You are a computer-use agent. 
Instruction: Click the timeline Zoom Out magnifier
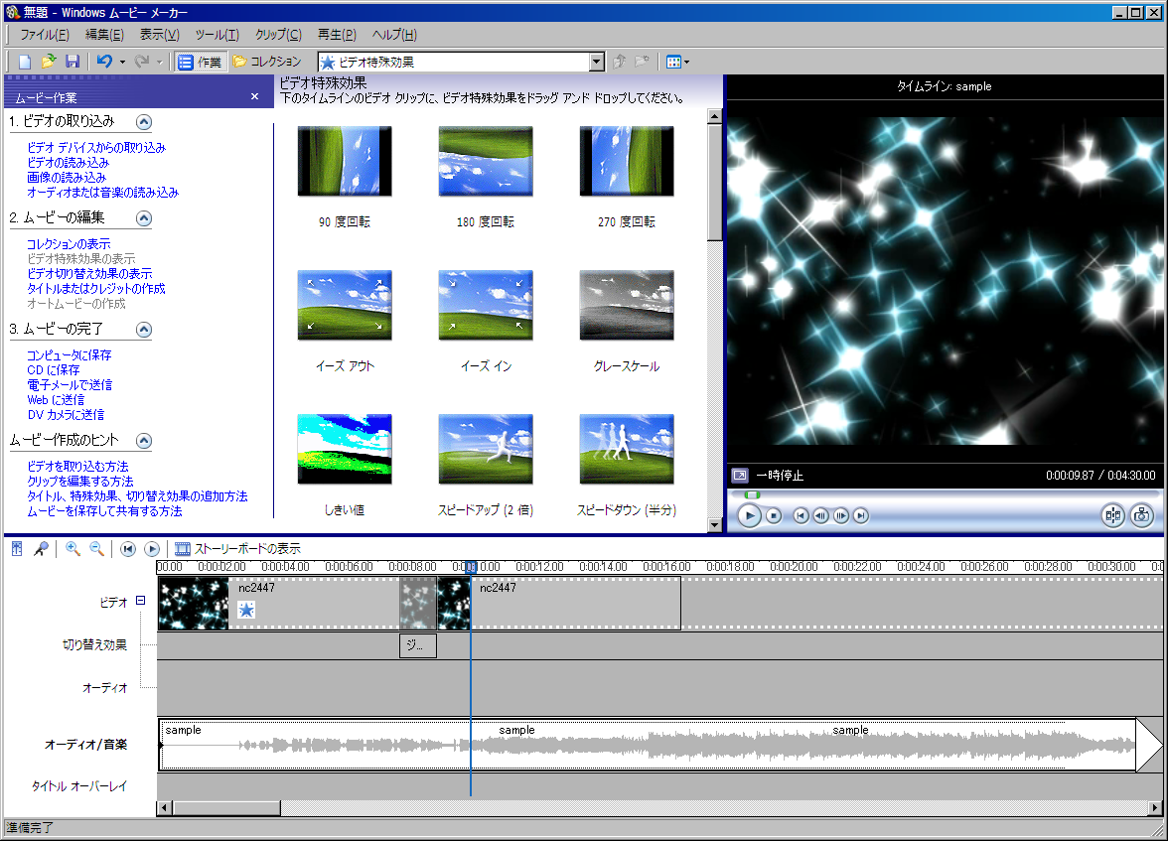click(97, 549)
